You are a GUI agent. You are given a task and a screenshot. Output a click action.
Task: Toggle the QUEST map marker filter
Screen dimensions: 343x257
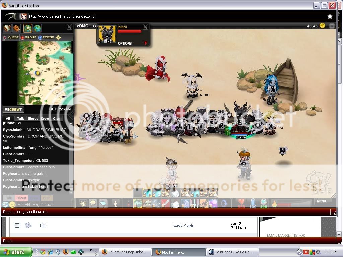point(11,37)
